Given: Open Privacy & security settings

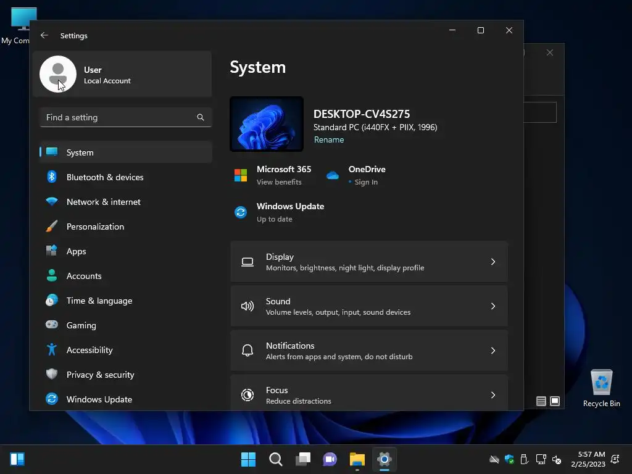Looking at the screenshot, I should click(x=126, y=375).
